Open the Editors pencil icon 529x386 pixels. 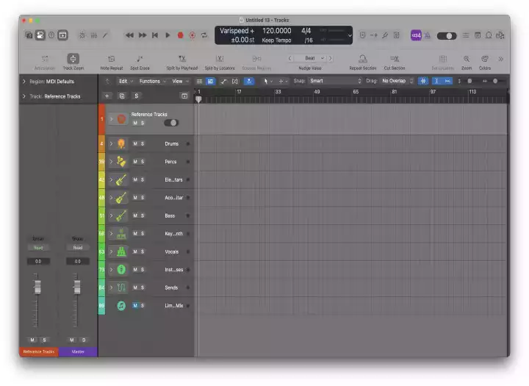(x=105, y=35)
